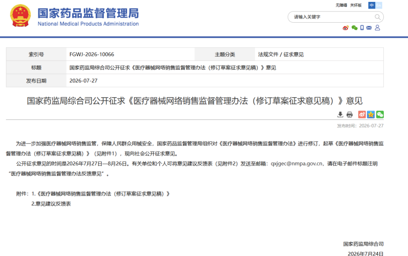The height and width of the screenshot is (256, 408).
Task: Share article to QZone star icon
Action: click(371, 115)
